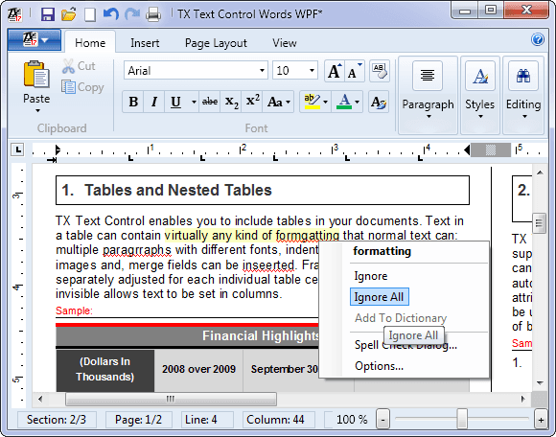
Task: Click the Section: 2/3 status field
Action: click(x=57, y=420)
